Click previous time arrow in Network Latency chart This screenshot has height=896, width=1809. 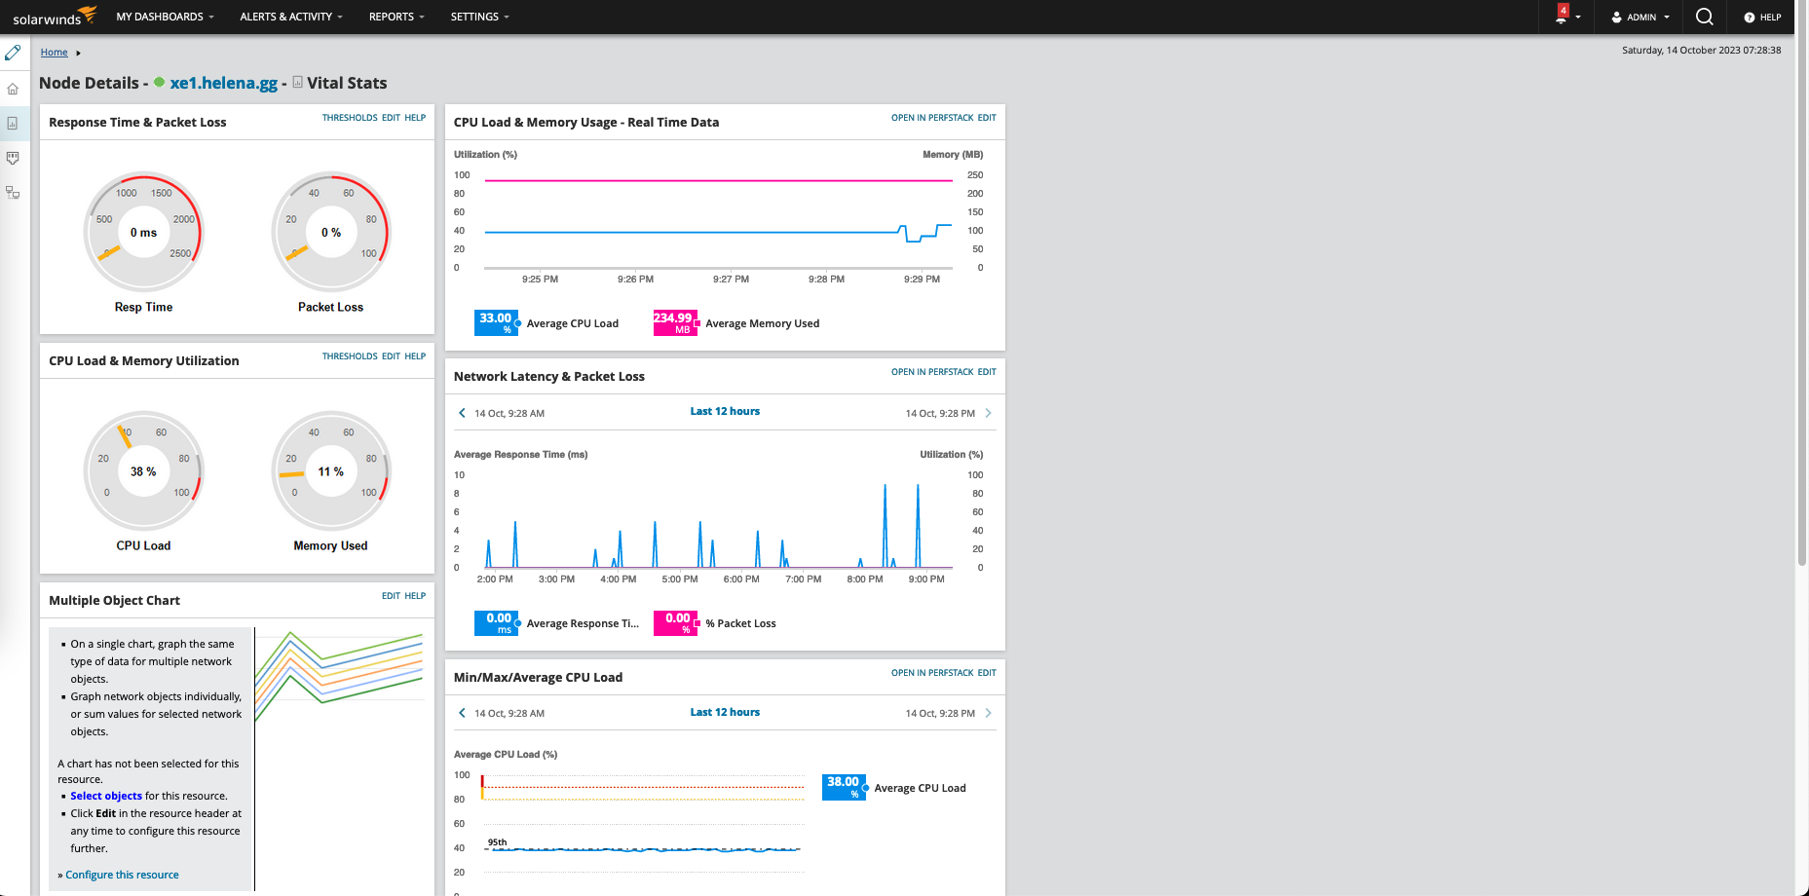coord(462,413)
